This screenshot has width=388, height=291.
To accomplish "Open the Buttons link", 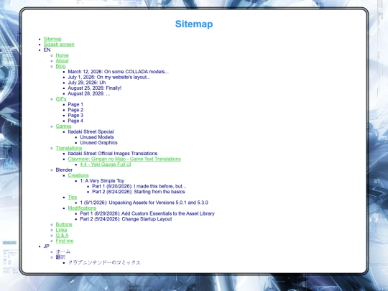I will point(64,224).
